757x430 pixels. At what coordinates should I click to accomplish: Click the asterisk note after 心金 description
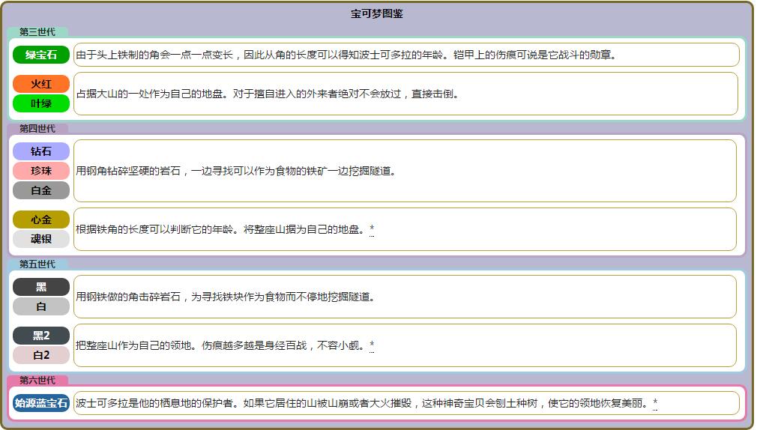coord(372,228)
